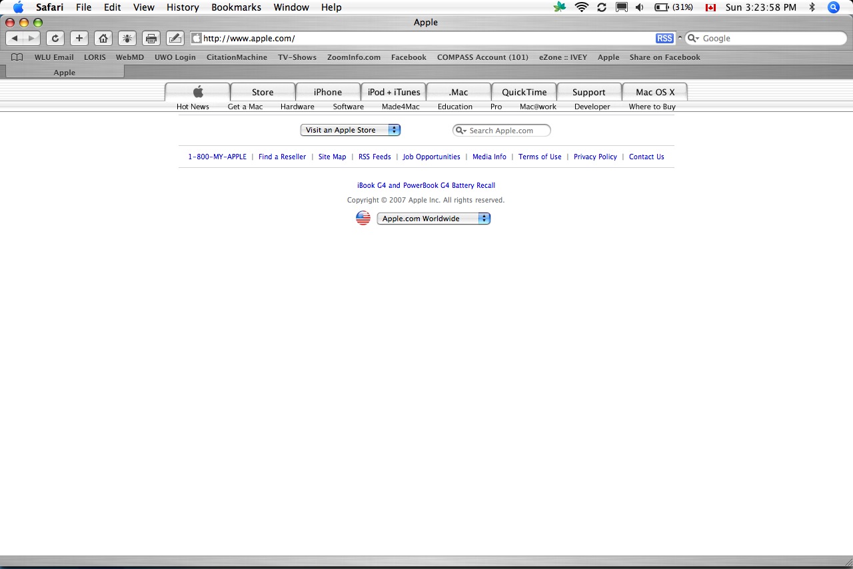Open the Safari application menu
The width and height of the screenshot is (853, 569).
tap(50, 7)
